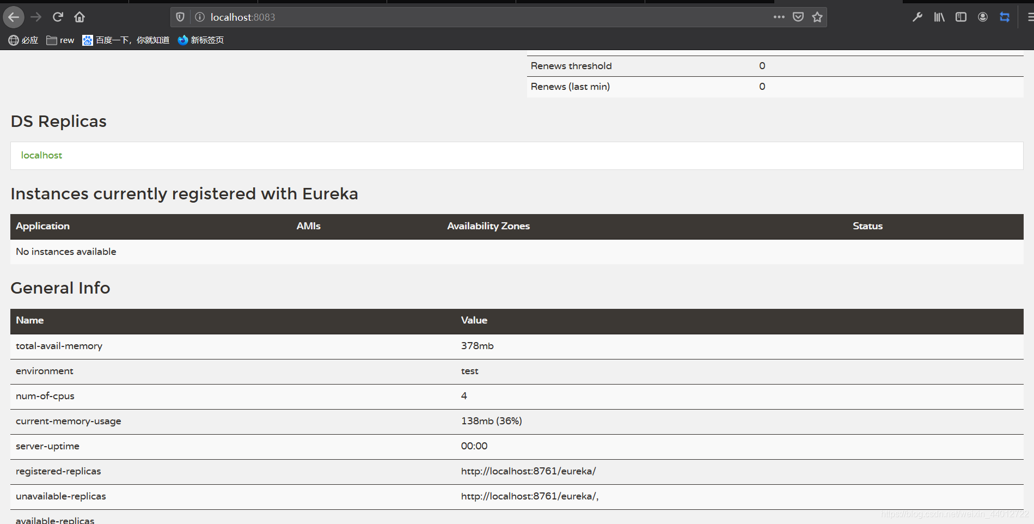Click the localhost DS replica link
The height and width of the screenshot is (524, 1034).
(41, 155)
